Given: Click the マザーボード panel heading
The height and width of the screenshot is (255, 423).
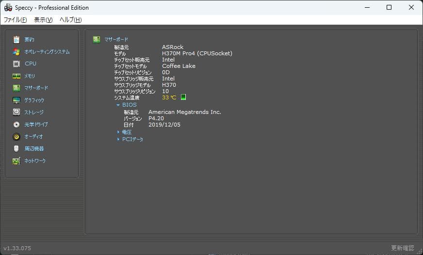Looking at the screenshot, I should pyautogui.click(x=116, y=40).
